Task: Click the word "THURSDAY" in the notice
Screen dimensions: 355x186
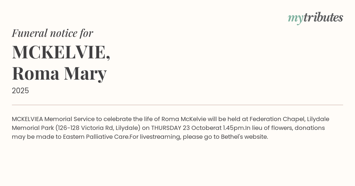Action: pos(166,128)
